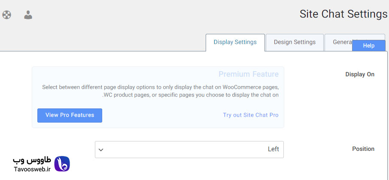The height and width of the screenshot is (180, 389).
Task: Expand the chevron arrow in Position field
Action: [x=101, y=150]
